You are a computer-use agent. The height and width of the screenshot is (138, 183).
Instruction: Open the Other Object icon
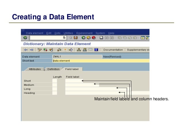click(x=51, y=50)
